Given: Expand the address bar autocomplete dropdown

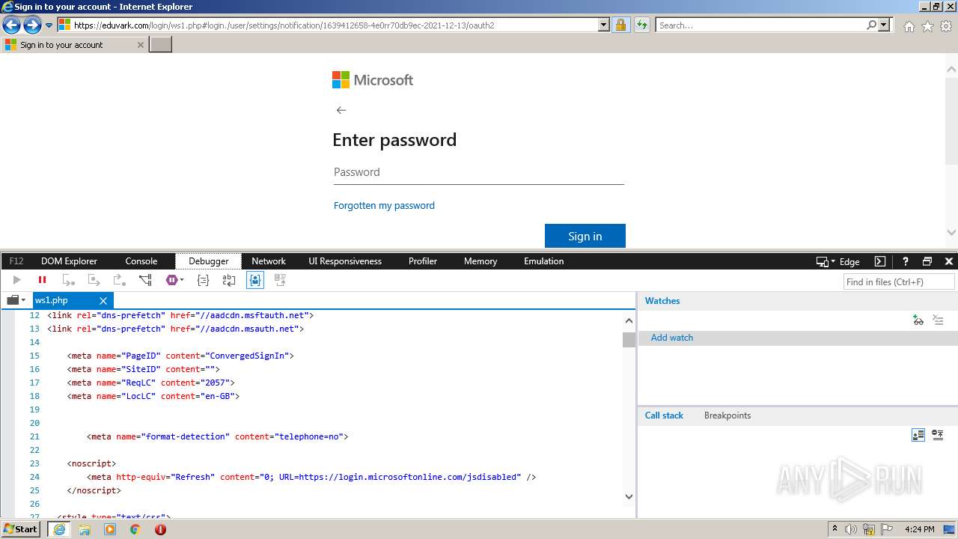Looking at the screenshot, I should click(x=604, y=25).
